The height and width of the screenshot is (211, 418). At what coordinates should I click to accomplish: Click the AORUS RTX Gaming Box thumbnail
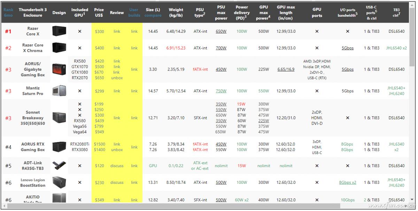click(59, 147)
